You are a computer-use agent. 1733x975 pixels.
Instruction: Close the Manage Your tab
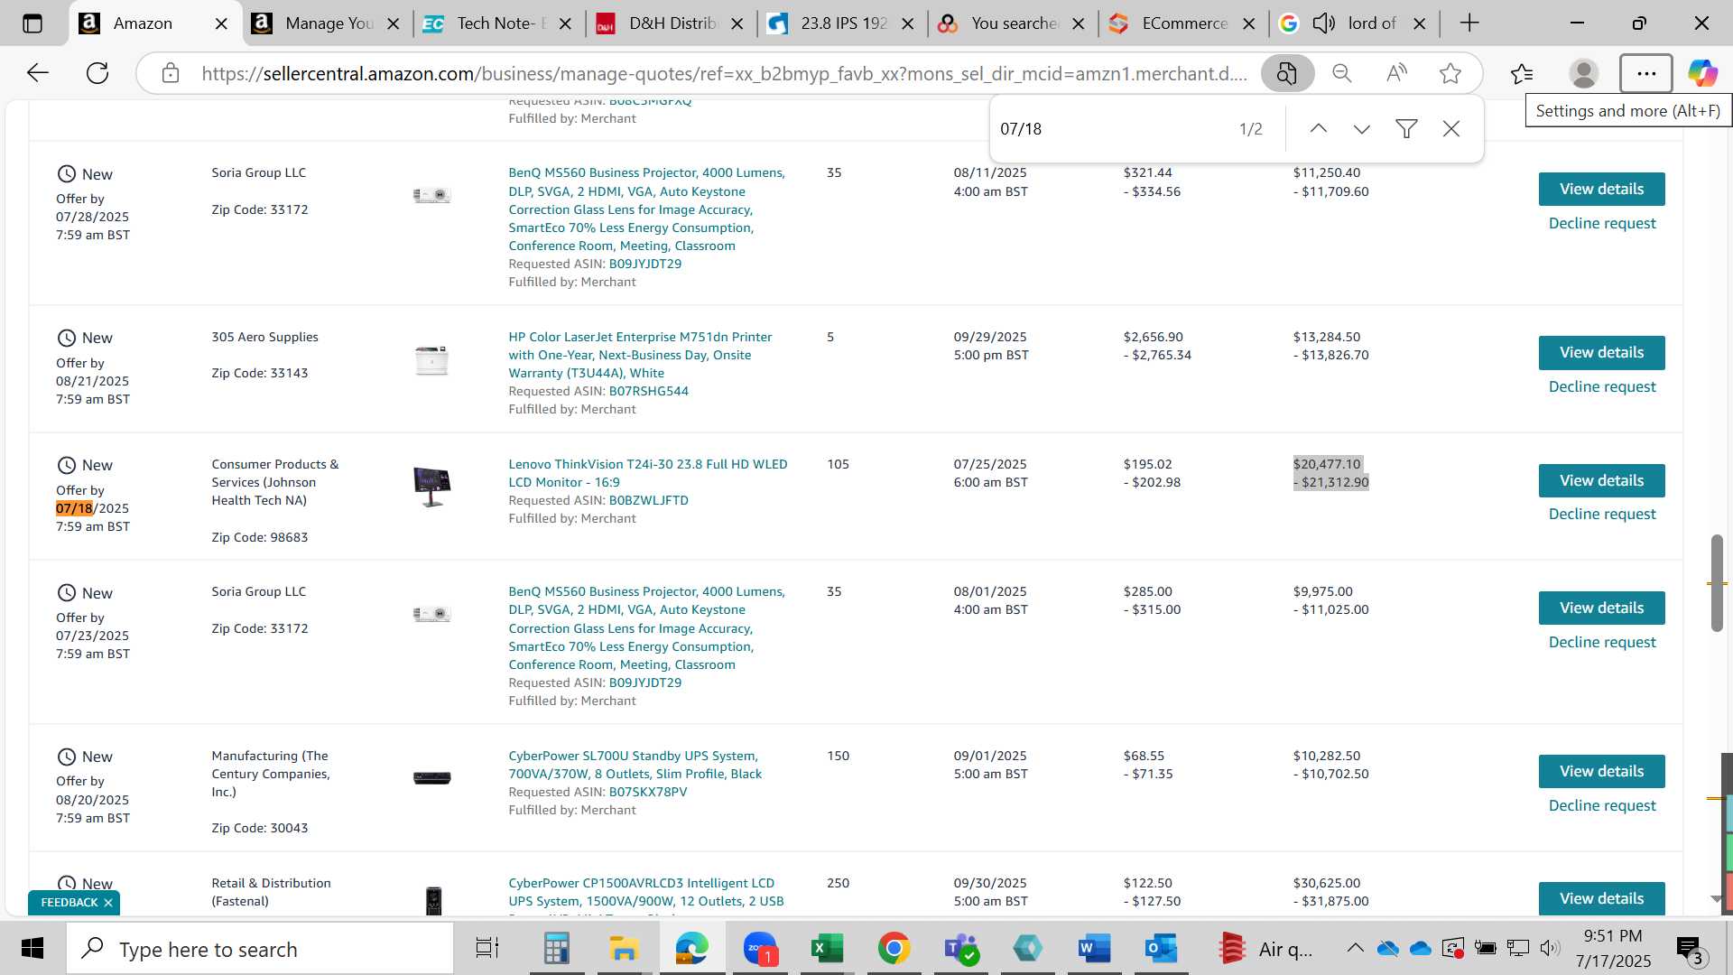[x=393, y=24]
